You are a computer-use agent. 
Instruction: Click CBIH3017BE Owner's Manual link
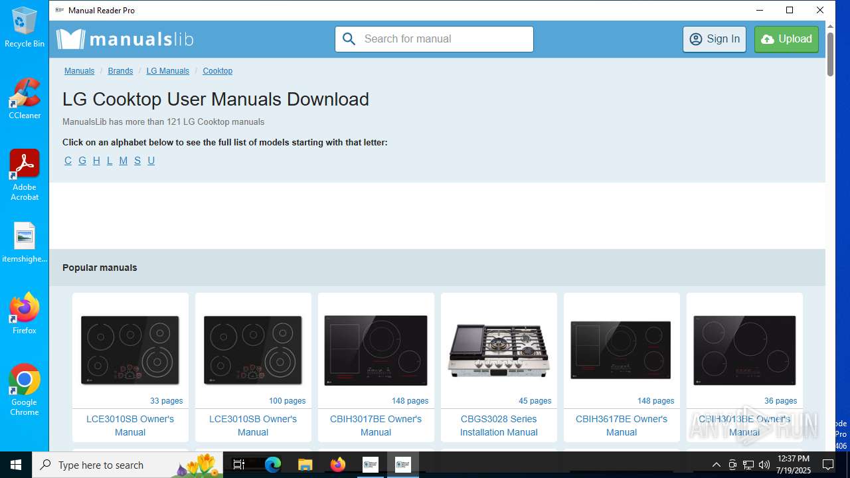(376, 426)
